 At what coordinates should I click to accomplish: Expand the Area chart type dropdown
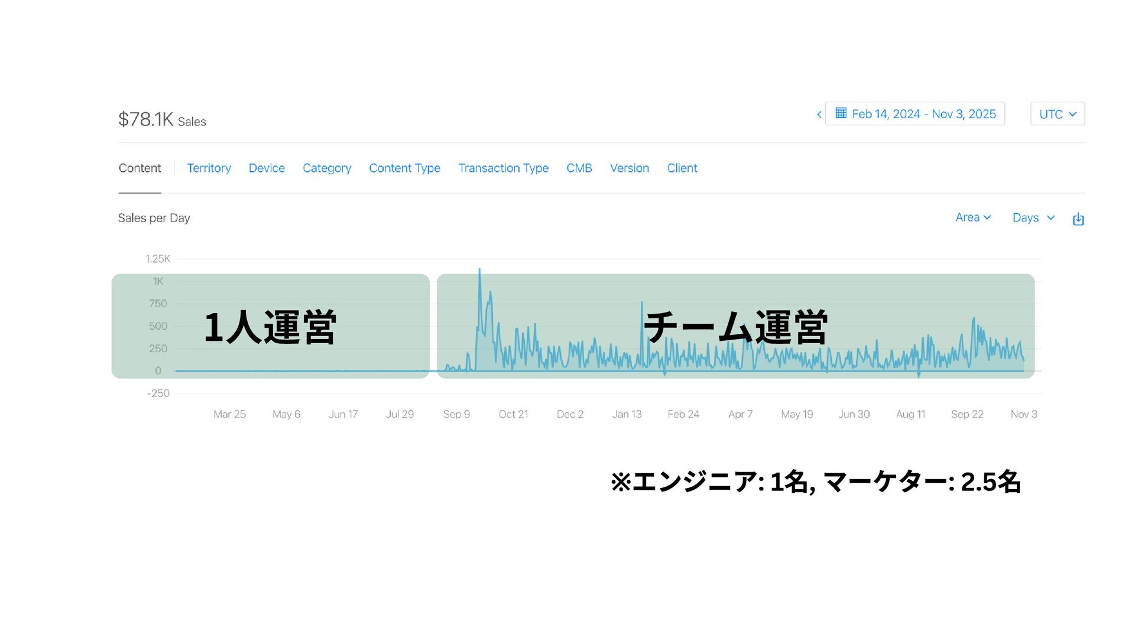[x=972, y=217]
